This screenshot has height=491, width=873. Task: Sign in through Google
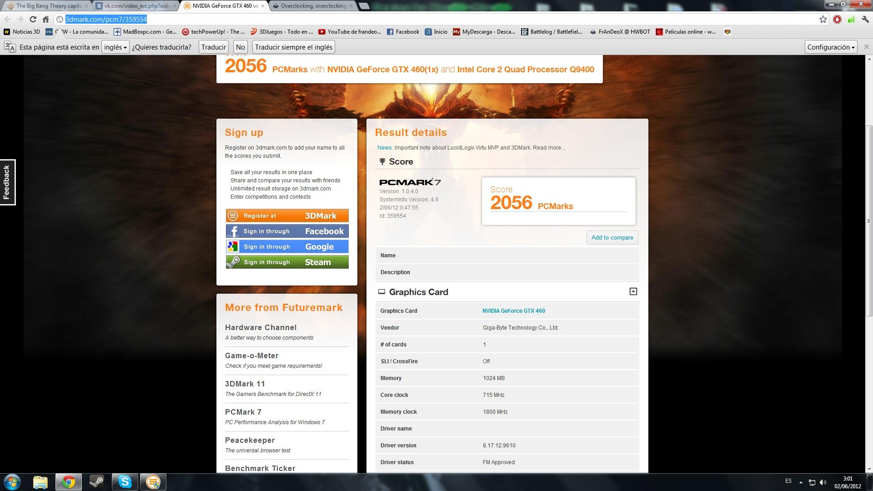coord(287,246)
